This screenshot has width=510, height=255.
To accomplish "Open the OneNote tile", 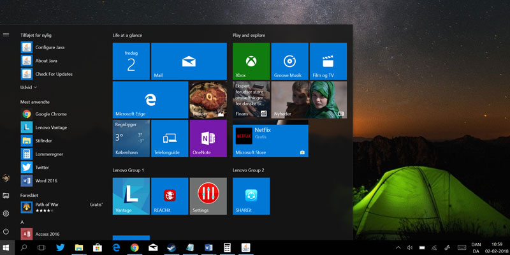I will [208, 138].
